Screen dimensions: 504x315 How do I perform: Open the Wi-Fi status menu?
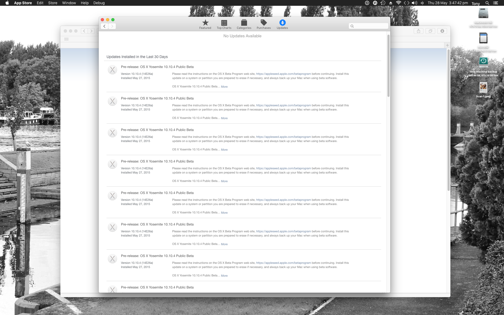pyautogui.click(x=398, y=3)
